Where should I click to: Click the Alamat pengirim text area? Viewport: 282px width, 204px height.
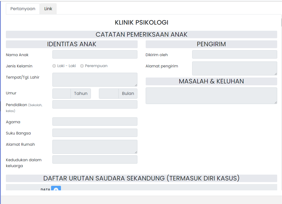[234, 68]
